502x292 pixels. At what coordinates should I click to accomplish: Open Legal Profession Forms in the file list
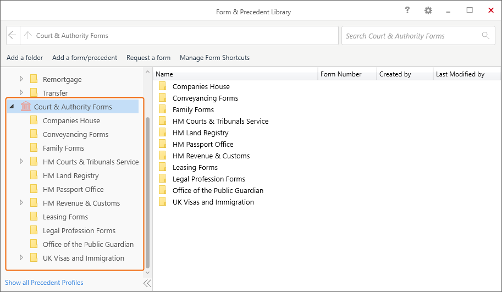coord(209,179)
